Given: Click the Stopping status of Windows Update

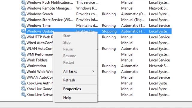Looking at the screenshot, I should tap(109, 31).
